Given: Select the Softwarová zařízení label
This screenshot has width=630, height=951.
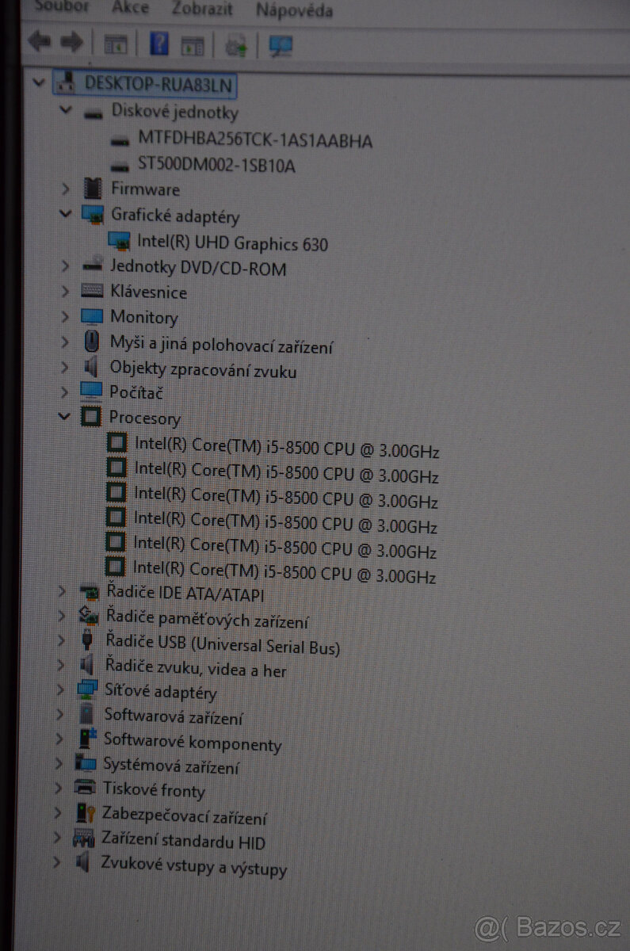Looking at the screenshot, I should point(174,717).
